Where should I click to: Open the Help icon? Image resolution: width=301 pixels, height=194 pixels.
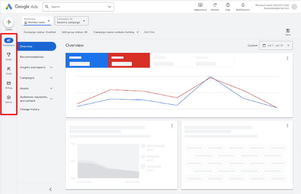click(228, 5)
